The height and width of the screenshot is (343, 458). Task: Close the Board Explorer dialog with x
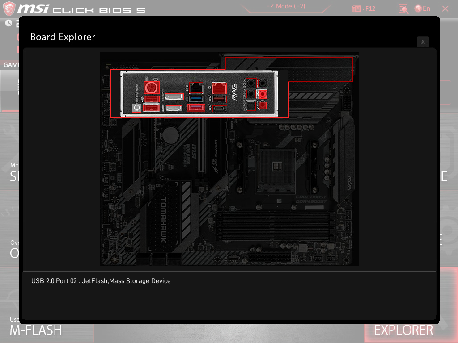coord(423,42)
